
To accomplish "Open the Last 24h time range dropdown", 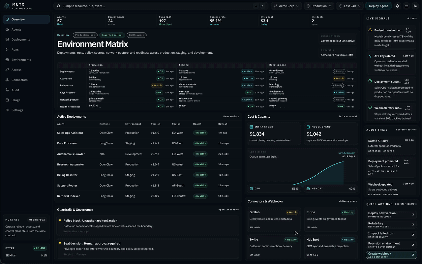I will click(350, 6).
